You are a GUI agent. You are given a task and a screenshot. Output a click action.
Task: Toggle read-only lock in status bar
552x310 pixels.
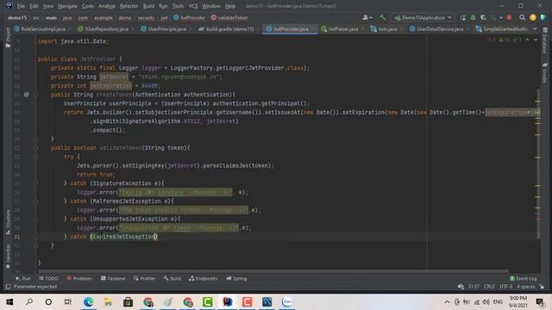coord(543,287)
